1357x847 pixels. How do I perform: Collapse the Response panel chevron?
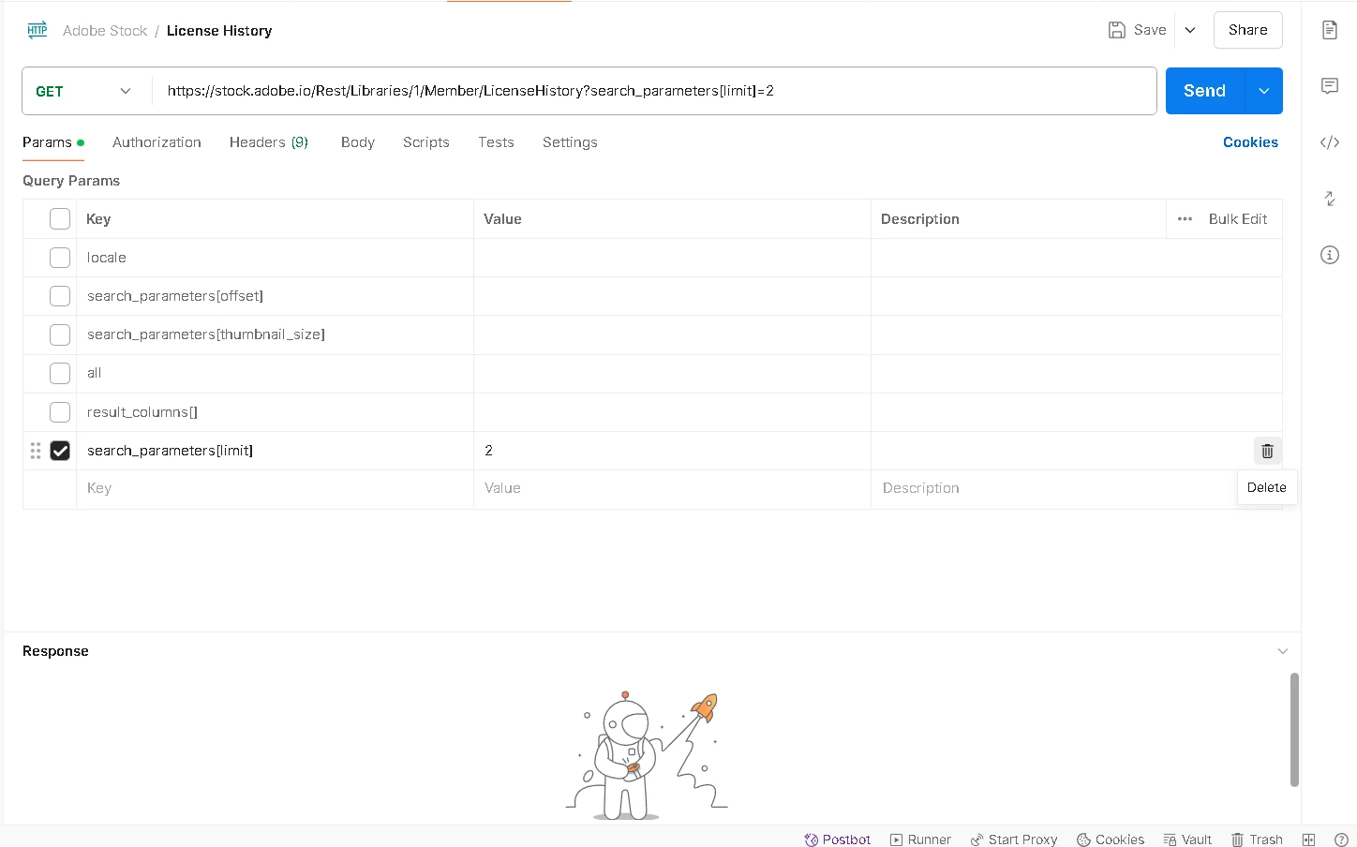coord(1283,651)
